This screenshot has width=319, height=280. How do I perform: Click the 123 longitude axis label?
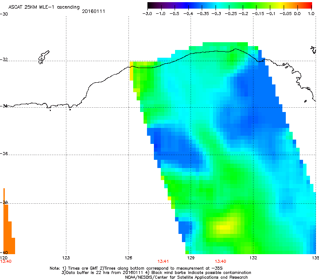66,258
